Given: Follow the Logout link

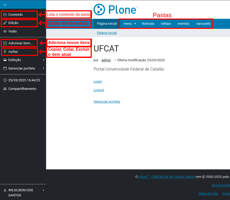Looking at the screenshot, I should (x=99, y=90).
